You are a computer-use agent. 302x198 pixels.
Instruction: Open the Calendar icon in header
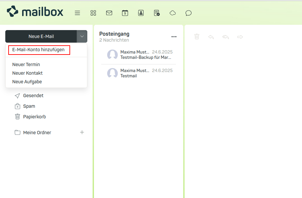(125, 13)
